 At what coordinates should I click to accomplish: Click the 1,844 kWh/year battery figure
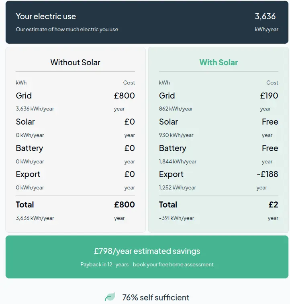(x=178, y=162)
